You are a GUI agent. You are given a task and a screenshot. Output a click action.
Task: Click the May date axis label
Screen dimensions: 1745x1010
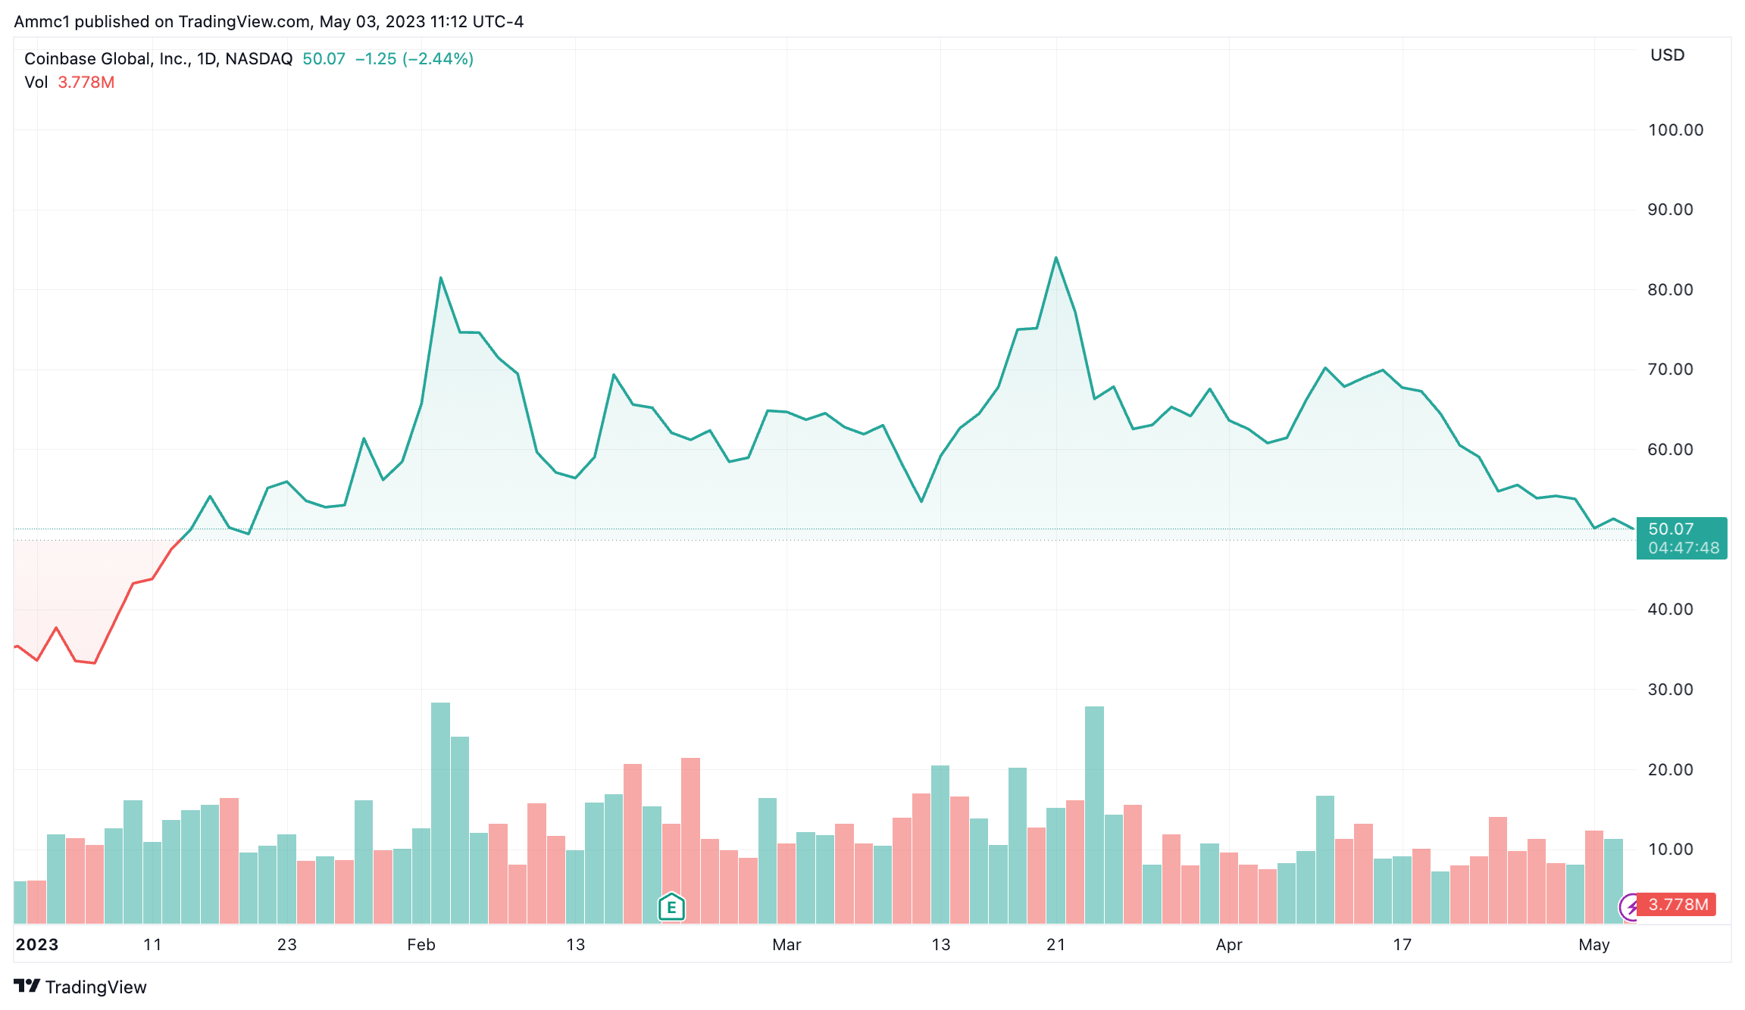click(1594, 944)
